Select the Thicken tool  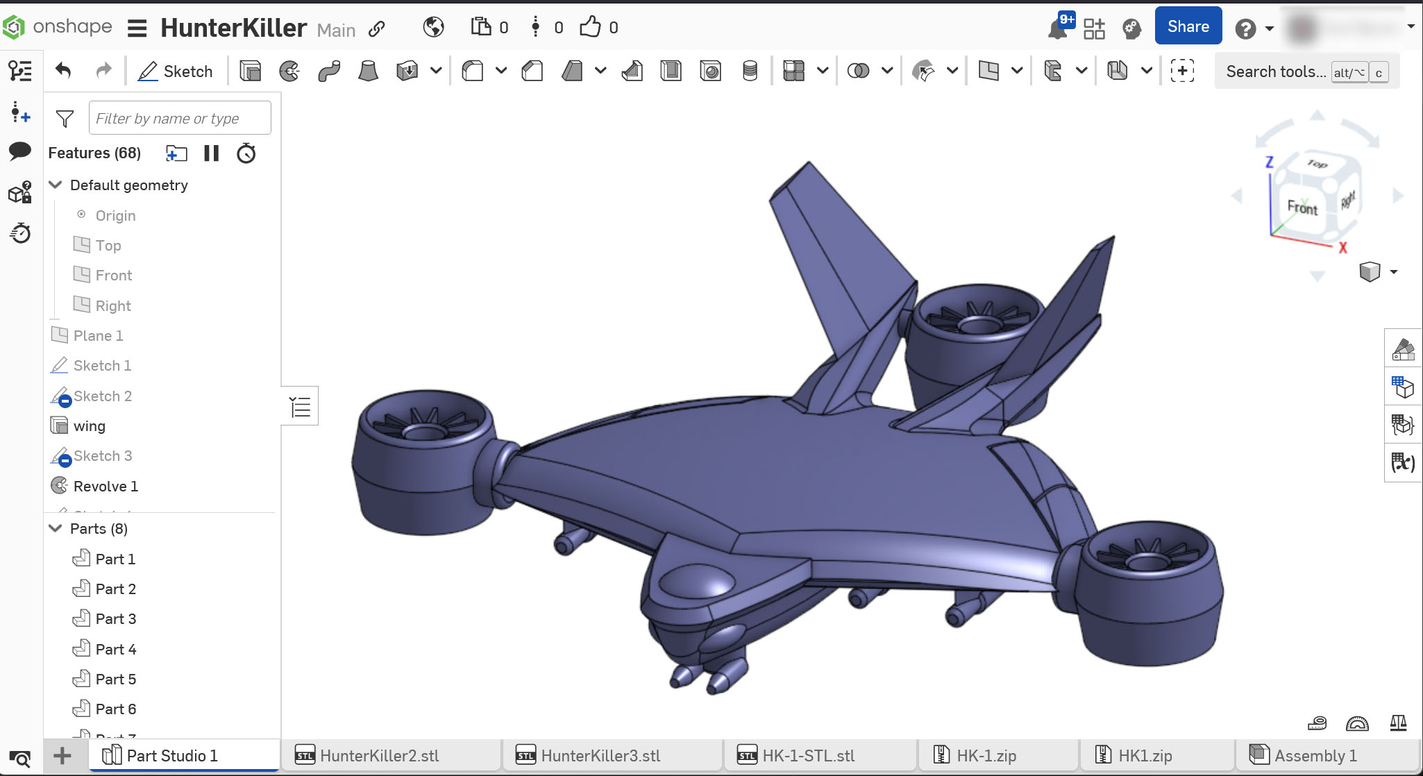[x=407, y=71]
